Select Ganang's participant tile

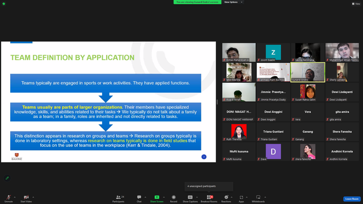[x=307, y=131]
